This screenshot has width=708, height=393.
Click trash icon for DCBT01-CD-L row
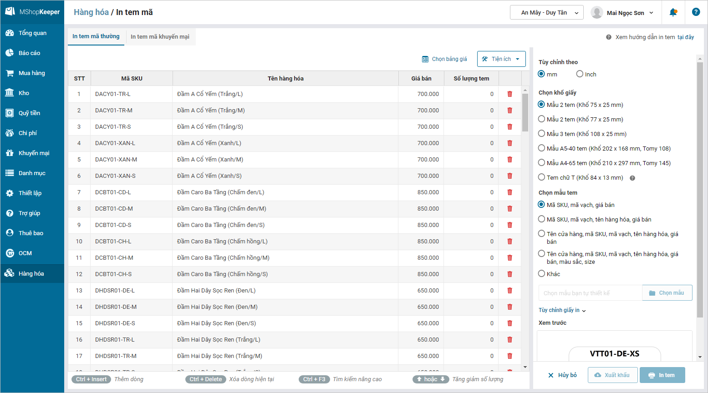pos(509,192)
